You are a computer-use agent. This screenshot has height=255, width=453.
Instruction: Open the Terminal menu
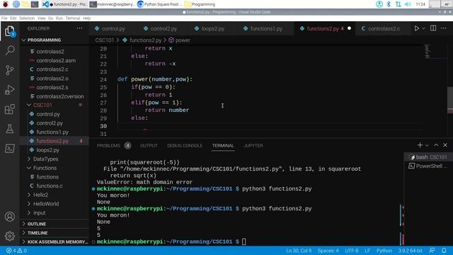point(73,18)
